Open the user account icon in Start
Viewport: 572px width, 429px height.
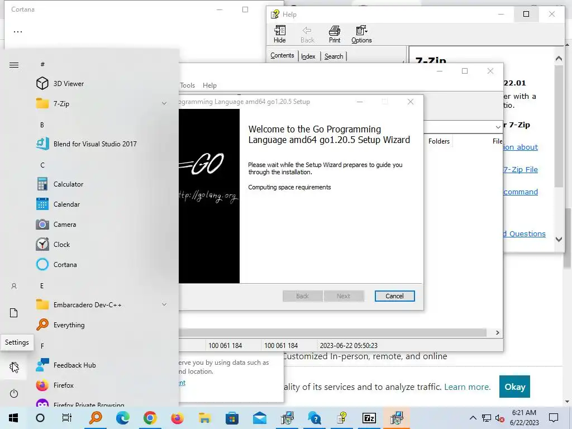pyautogui.click(x=14, y=287)
